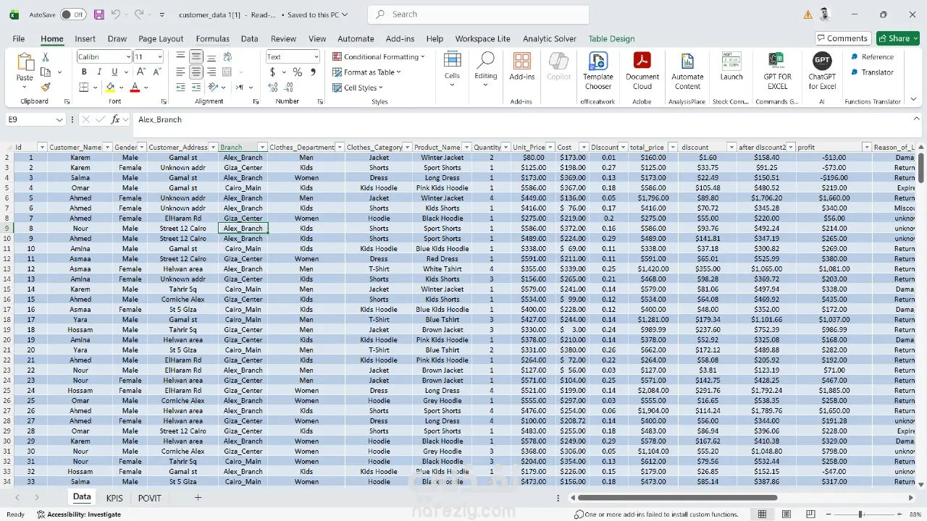Open Adobe Document Cloud add-in
The height and width of the screenshot is (521, 927).
click(642, 71)
